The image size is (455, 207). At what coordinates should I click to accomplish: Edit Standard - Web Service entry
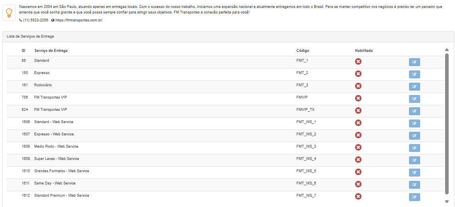coord(414,123)
